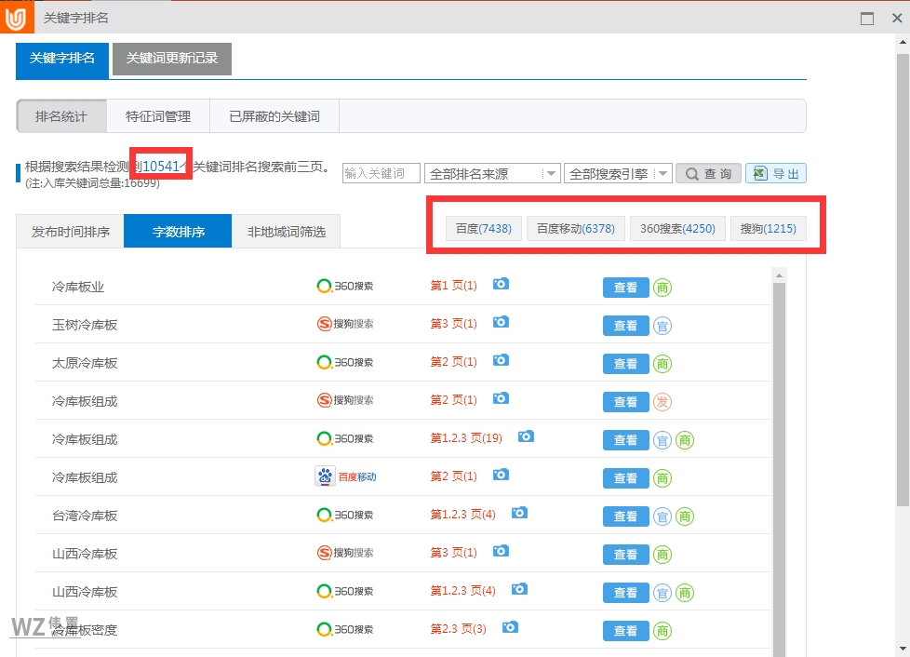
Task: Click the 百度移动 engine icon for 冷库板组成
Action: (325, 476)
